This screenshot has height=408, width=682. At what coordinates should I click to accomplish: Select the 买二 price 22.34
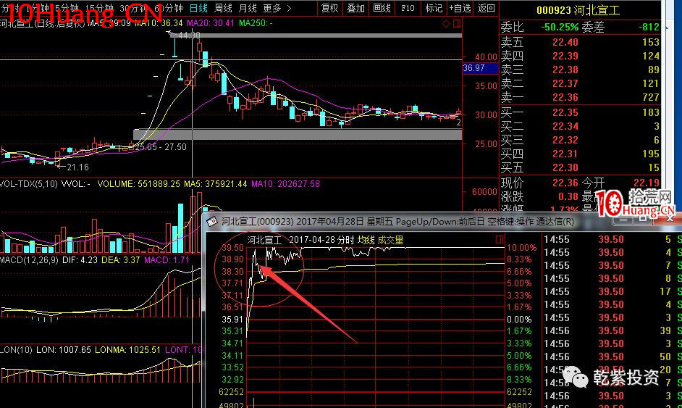(x=565, y=126)
